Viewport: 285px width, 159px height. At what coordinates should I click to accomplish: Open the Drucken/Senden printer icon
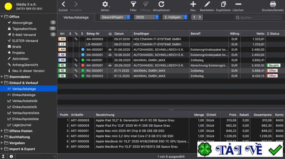click(273, 4)
